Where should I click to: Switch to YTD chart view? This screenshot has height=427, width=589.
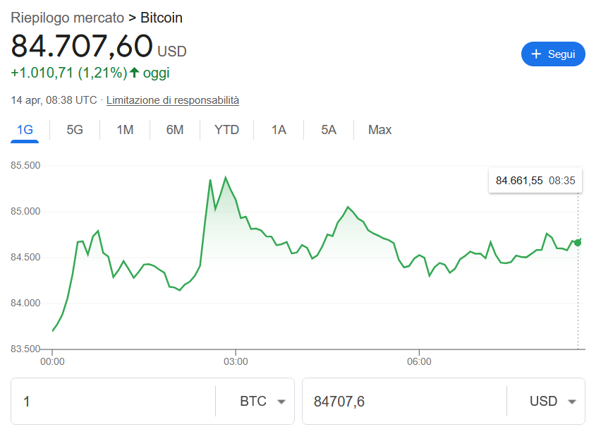(226, 130)
